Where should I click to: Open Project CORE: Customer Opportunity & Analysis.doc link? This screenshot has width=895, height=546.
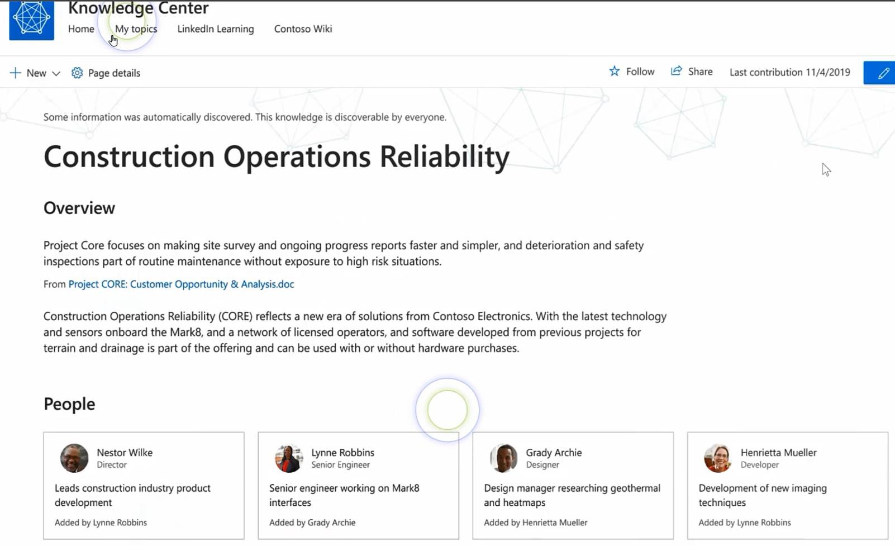(181, 284)
